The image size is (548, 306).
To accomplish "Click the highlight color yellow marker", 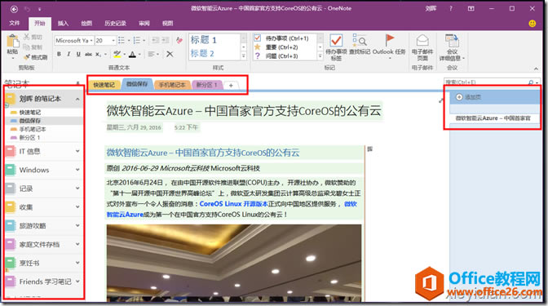I will tap(117, 54).
